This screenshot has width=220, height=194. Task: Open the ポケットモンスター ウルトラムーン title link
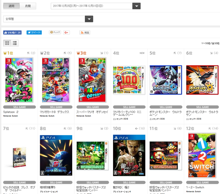pos(165,113)
